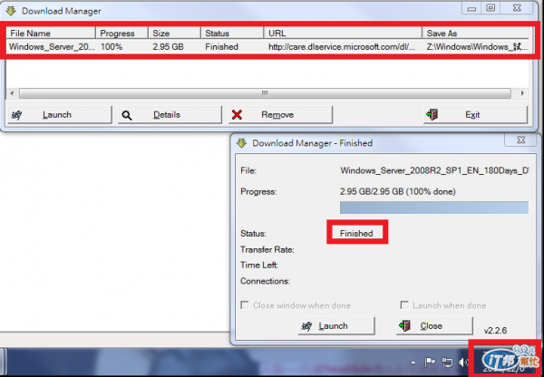
Task: Click the Status column header
Action: pyautogui.click(x=232, y=34)
